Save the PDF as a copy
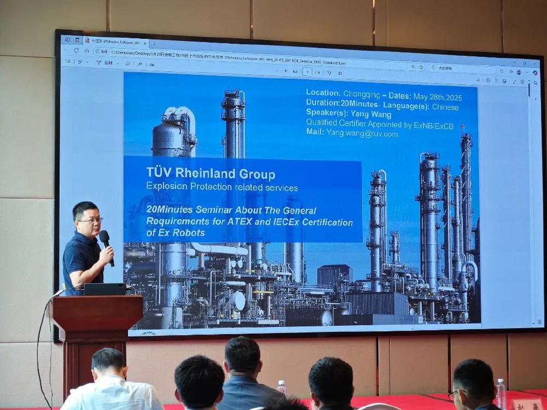The height and width of the screenshot is (410, 547). pos(504,81)
